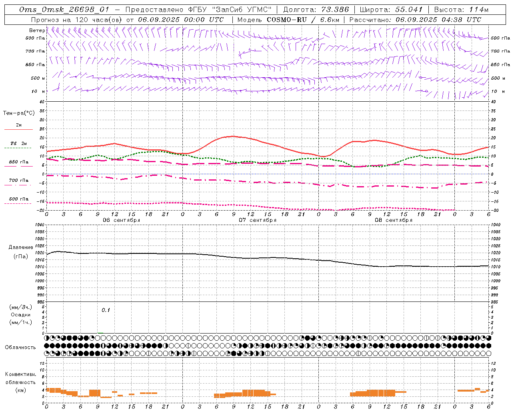Click the 500 гПа temperature legend line sample
The image size is (512, 410).
(18, 203)
